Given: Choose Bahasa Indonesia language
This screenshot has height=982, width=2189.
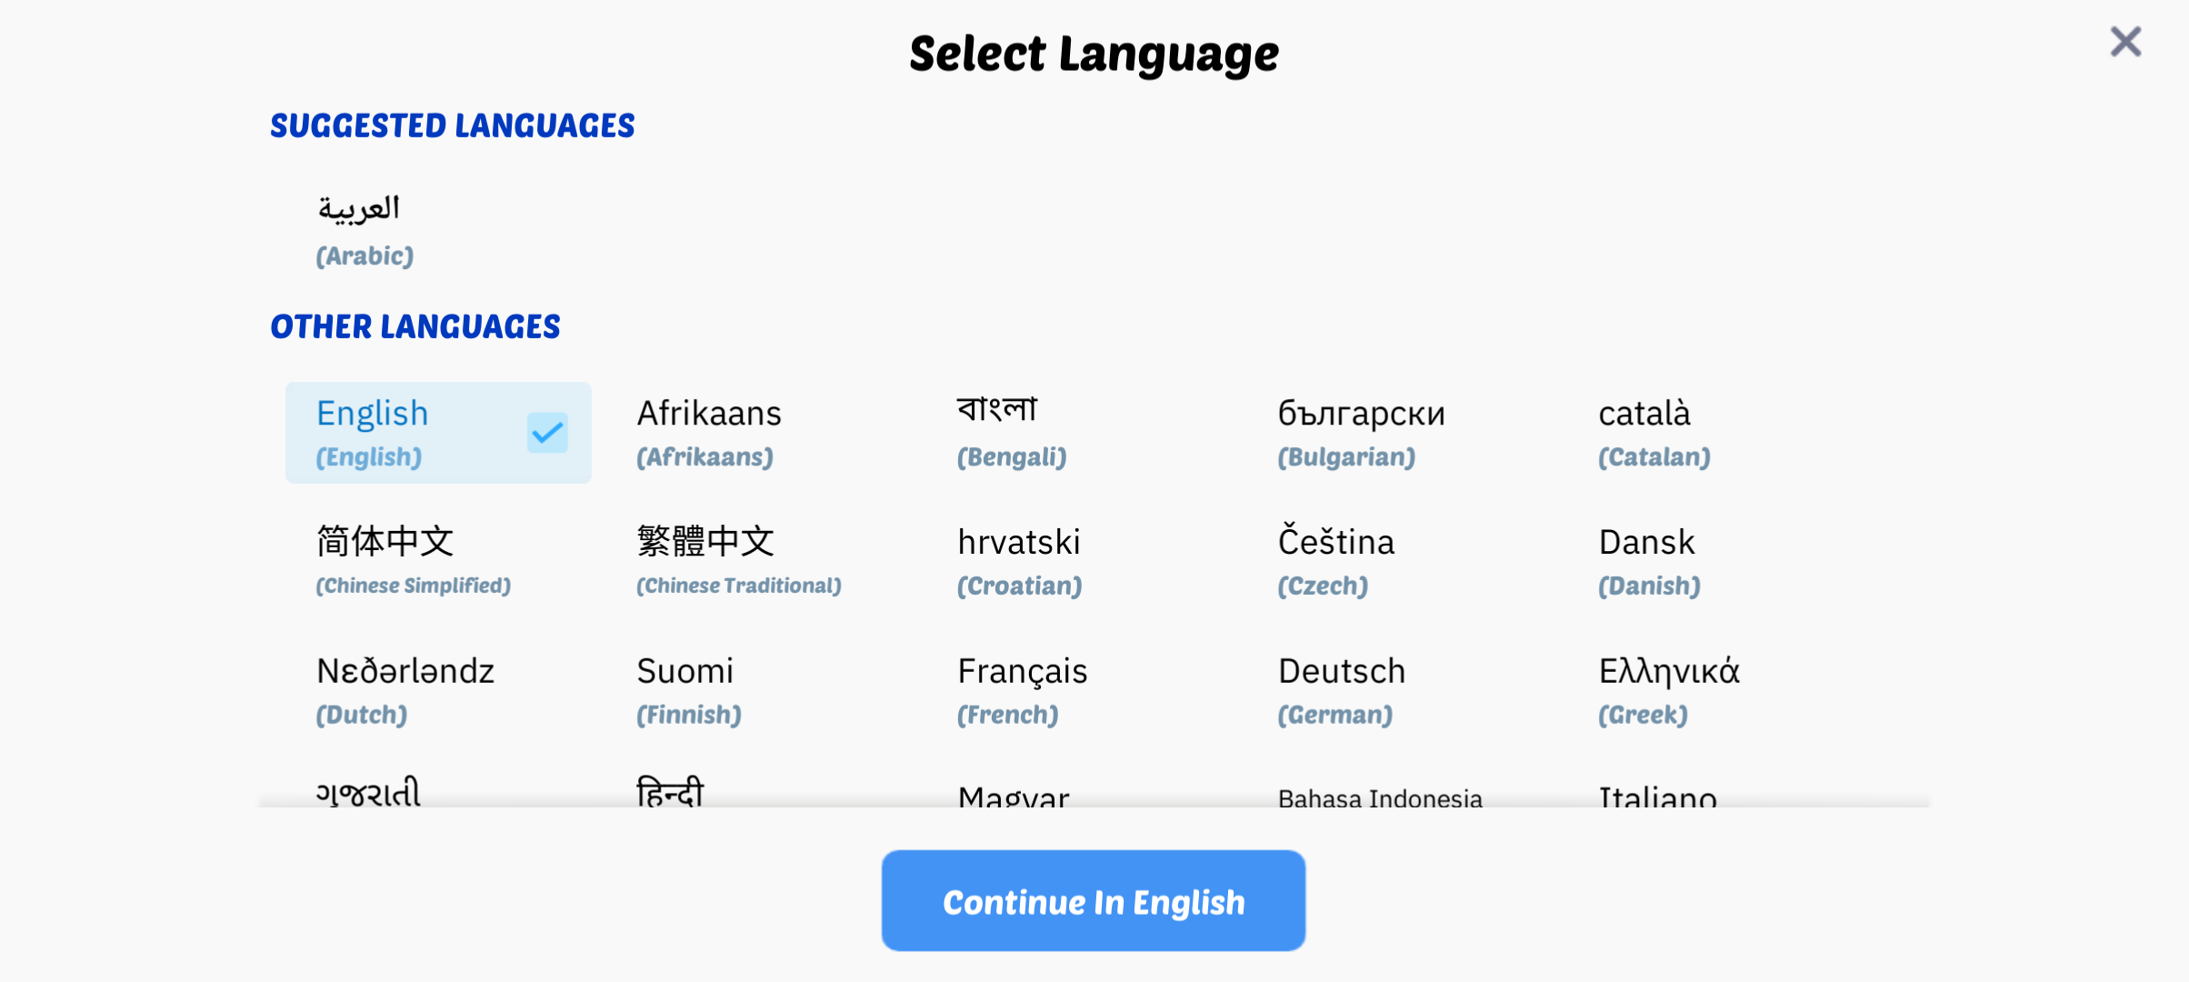Looking at the screenshot, I should click(1379, 796).
